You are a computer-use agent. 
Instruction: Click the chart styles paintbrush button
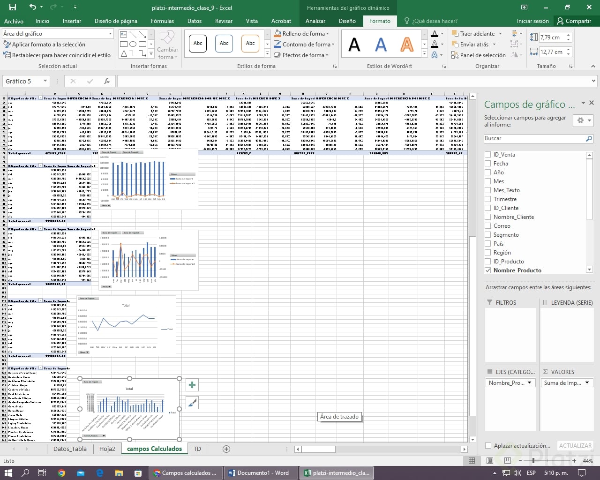point(192,403)
